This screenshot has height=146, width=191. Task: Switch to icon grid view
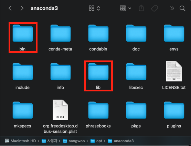(92, 8)
